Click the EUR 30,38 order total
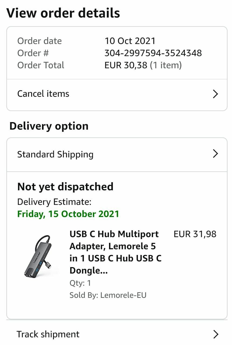Image resolution: width=232 pixels, height=345 pixels. pyautogui.click(x=126, y=65)
